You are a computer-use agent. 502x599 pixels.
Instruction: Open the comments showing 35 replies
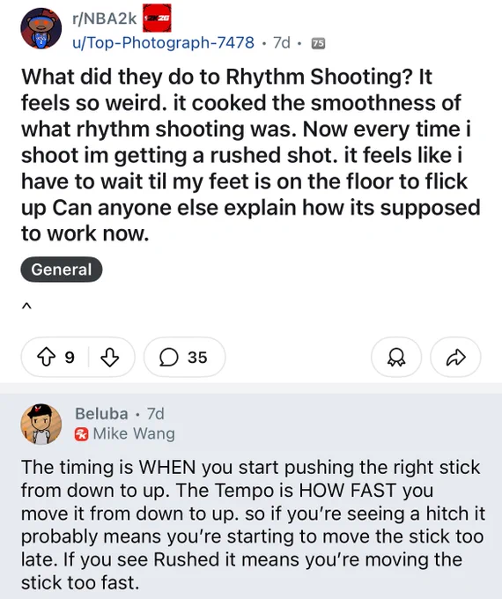tap(185, 357)
